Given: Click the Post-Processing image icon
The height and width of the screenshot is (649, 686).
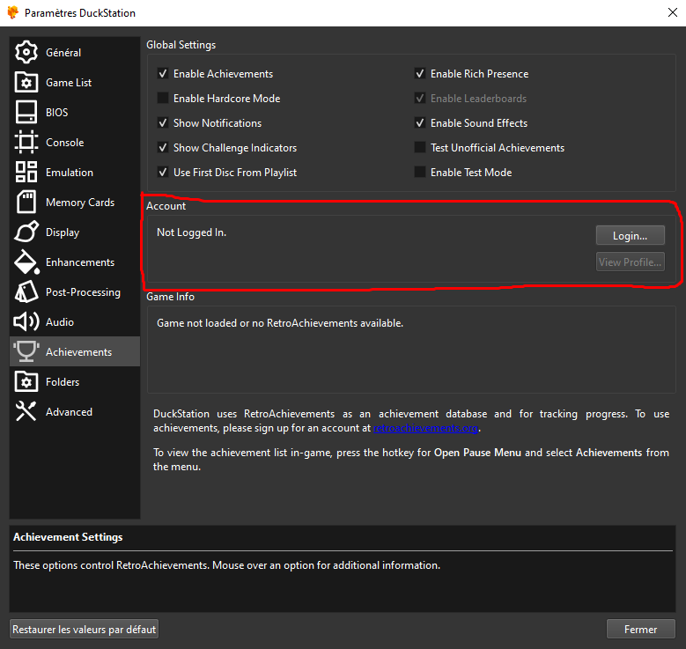Looking at the screenshot, I should coord(26,291).
